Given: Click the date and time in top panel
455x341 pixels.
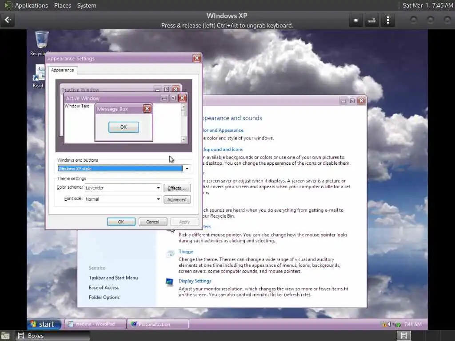Looking at the screenshot, I should click(427, 5).
